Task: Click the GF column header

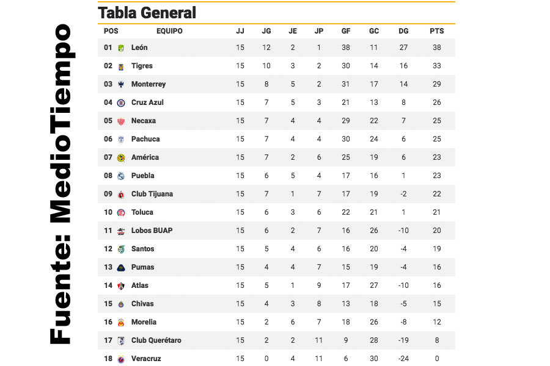Action: coord(346,31)
